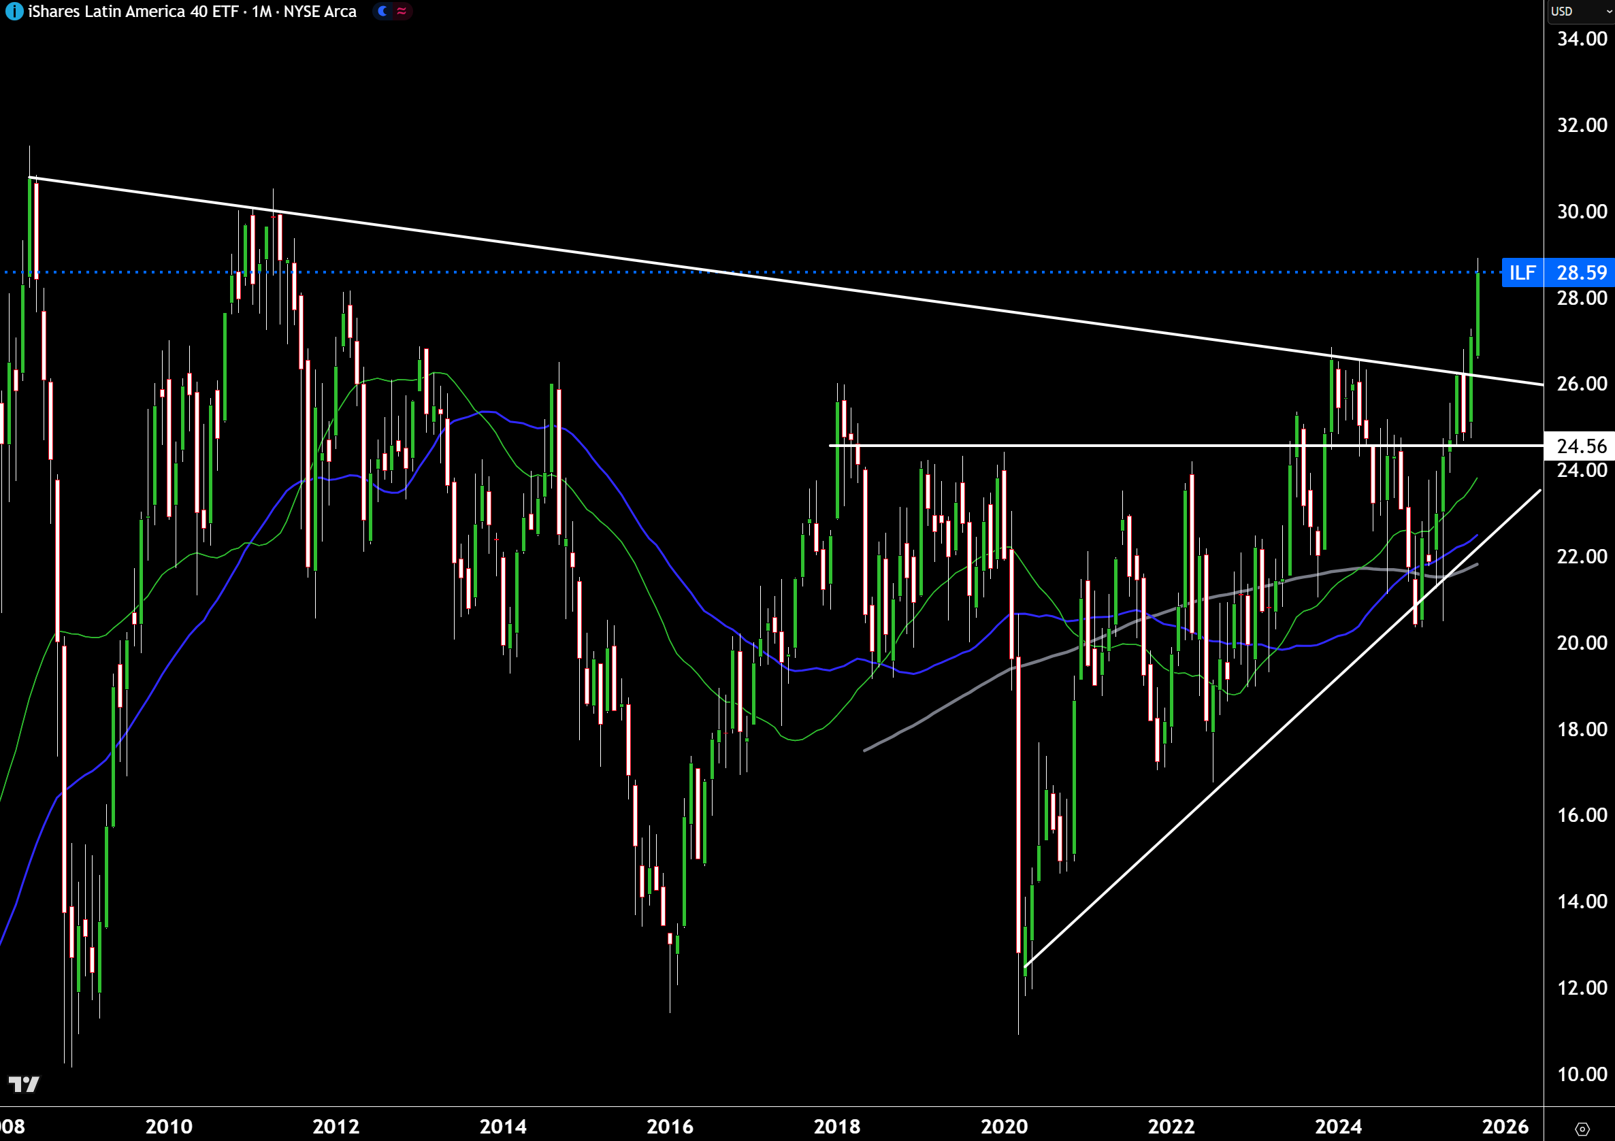Click the iShares Latin America 40 ETF title
The height and width of the screenshot is (1141, 1615).
tap(133, 12)
